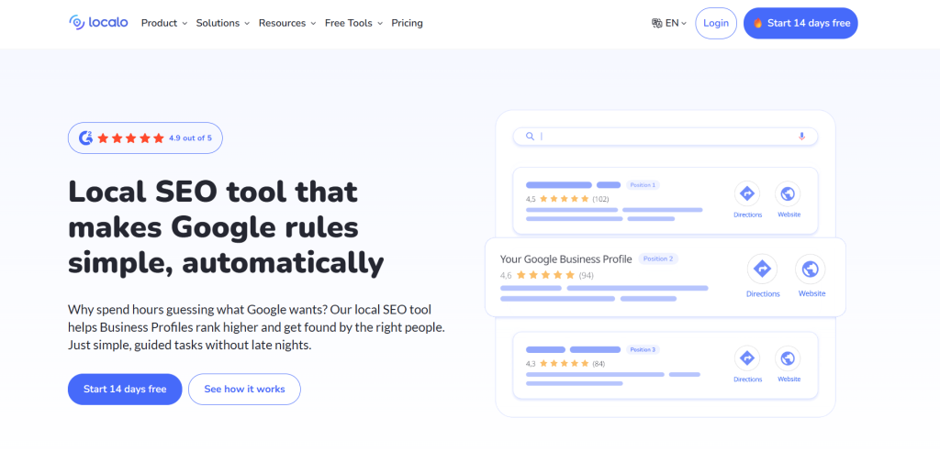
Task: Open the Free Tools menu
Action: pos(353,23)
